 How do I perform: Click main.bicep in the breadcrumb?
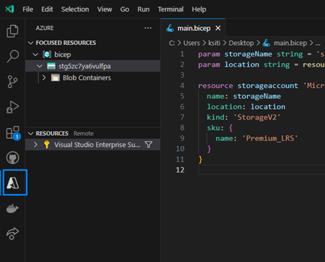(291, 43)
